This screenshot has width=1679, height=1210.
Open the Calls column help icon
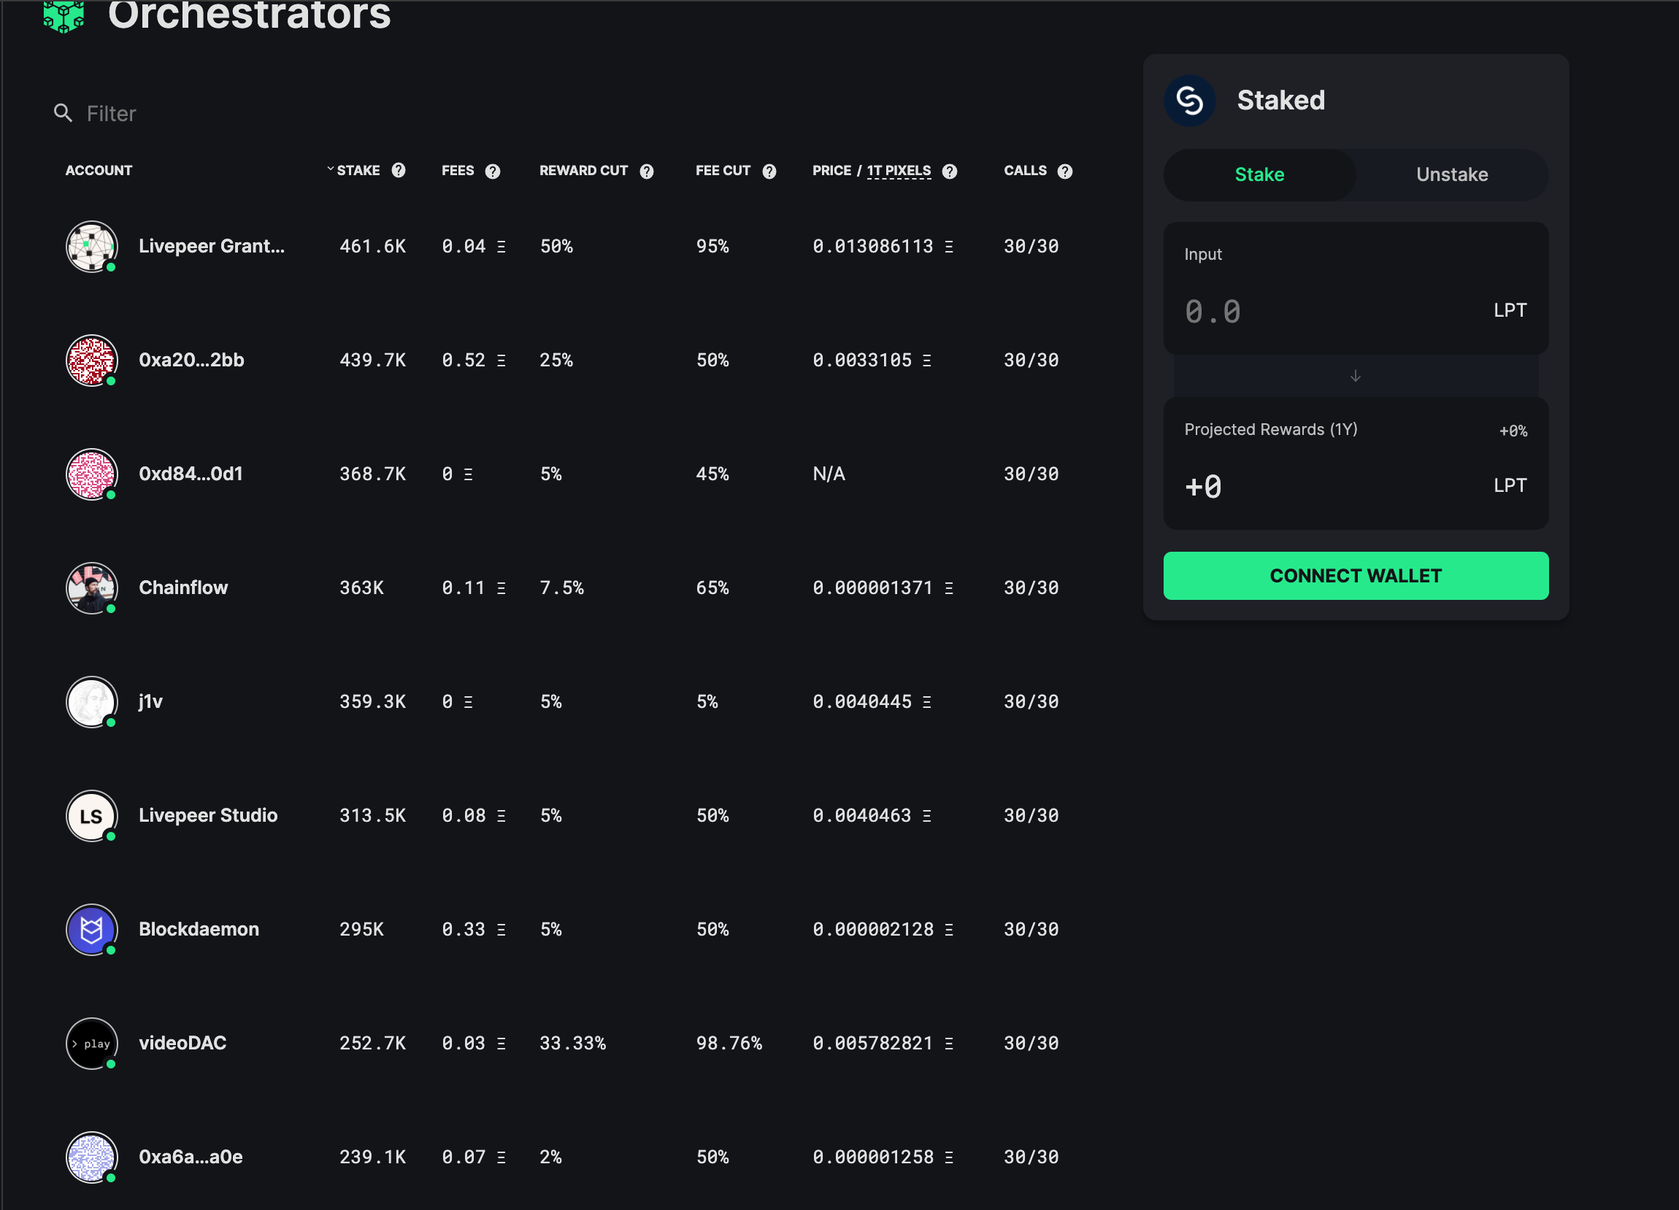tap(1064, 172)
